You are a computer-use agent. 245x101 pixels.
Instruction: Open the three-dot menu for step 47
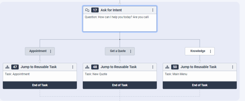73,67
